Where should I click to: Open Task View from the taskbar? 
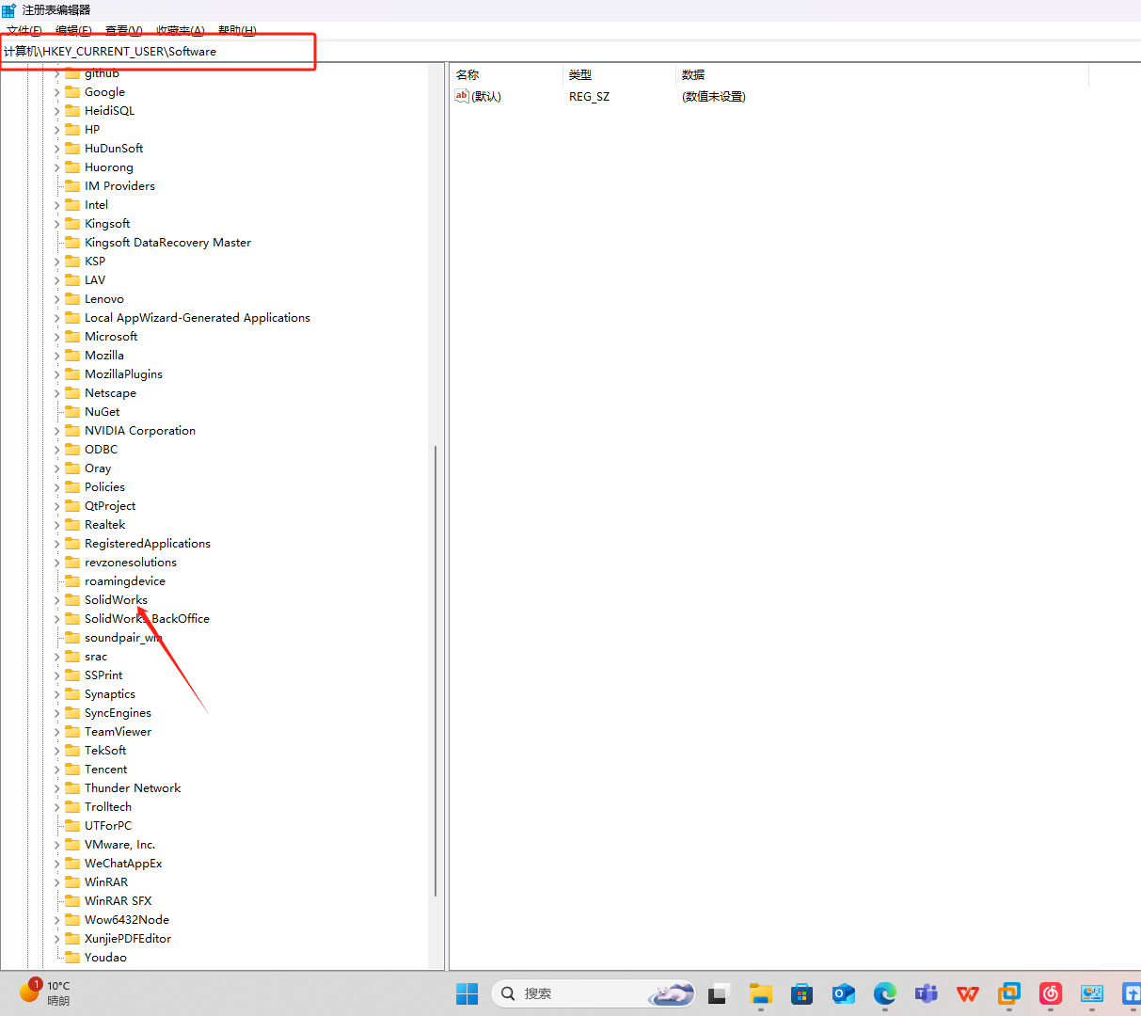[x=720, y=993]
